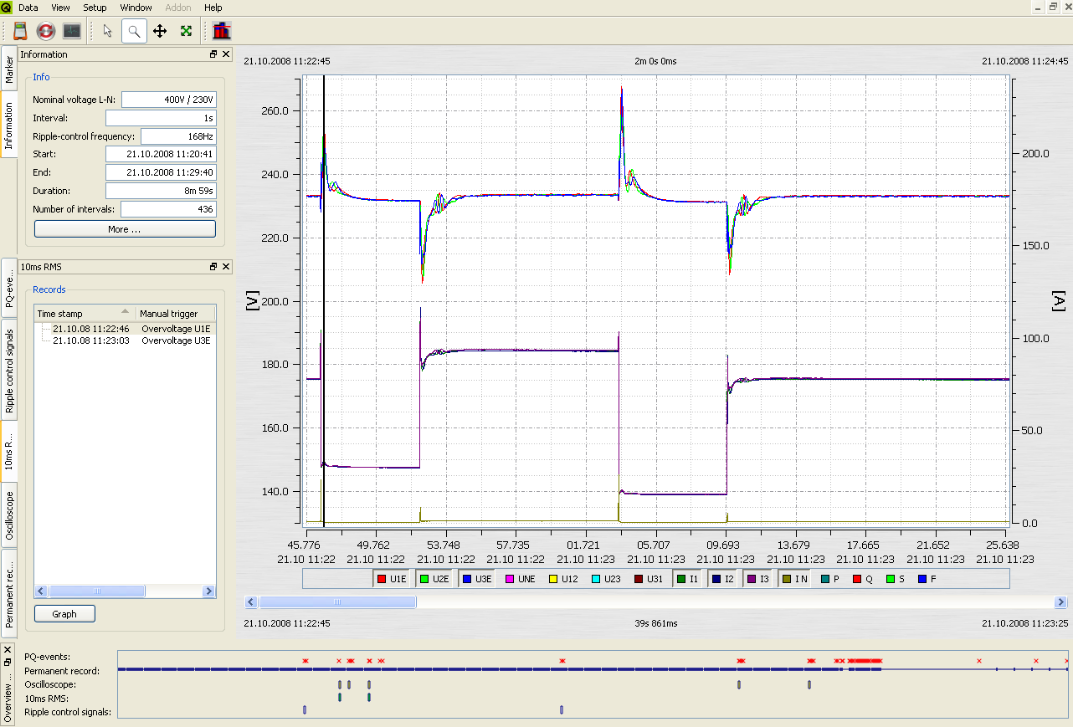1073x727 pixels.
Task: Toggle the U1E channel in legend
Action: (x=392, y=579)
